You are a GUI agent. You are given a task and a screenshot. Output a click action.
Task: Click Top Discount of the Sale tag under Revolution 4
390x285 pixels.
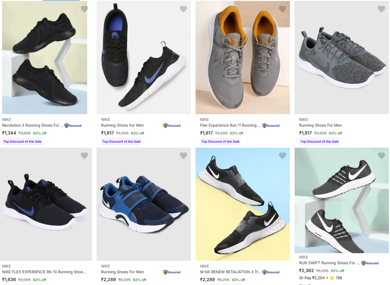(x=23, y=142)
